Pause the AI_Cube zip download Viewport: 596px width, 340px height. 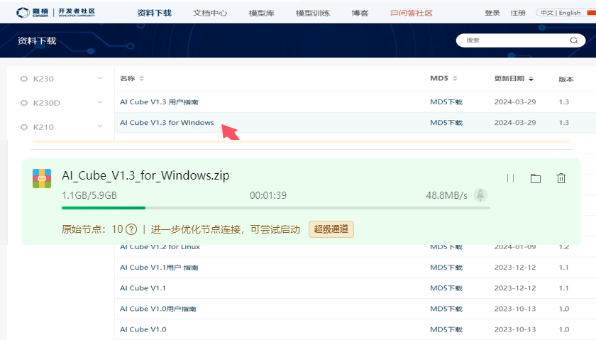coord(510,179)
